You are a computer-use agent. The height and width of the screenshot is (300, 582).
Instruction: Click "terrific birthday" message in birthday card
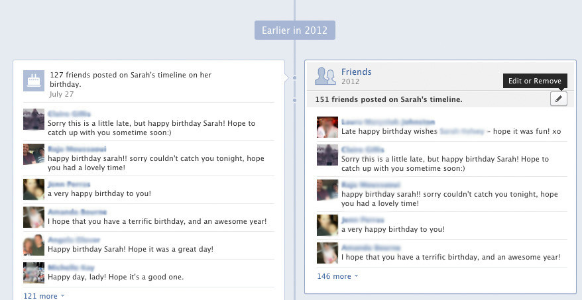click(x=157, y=221)
